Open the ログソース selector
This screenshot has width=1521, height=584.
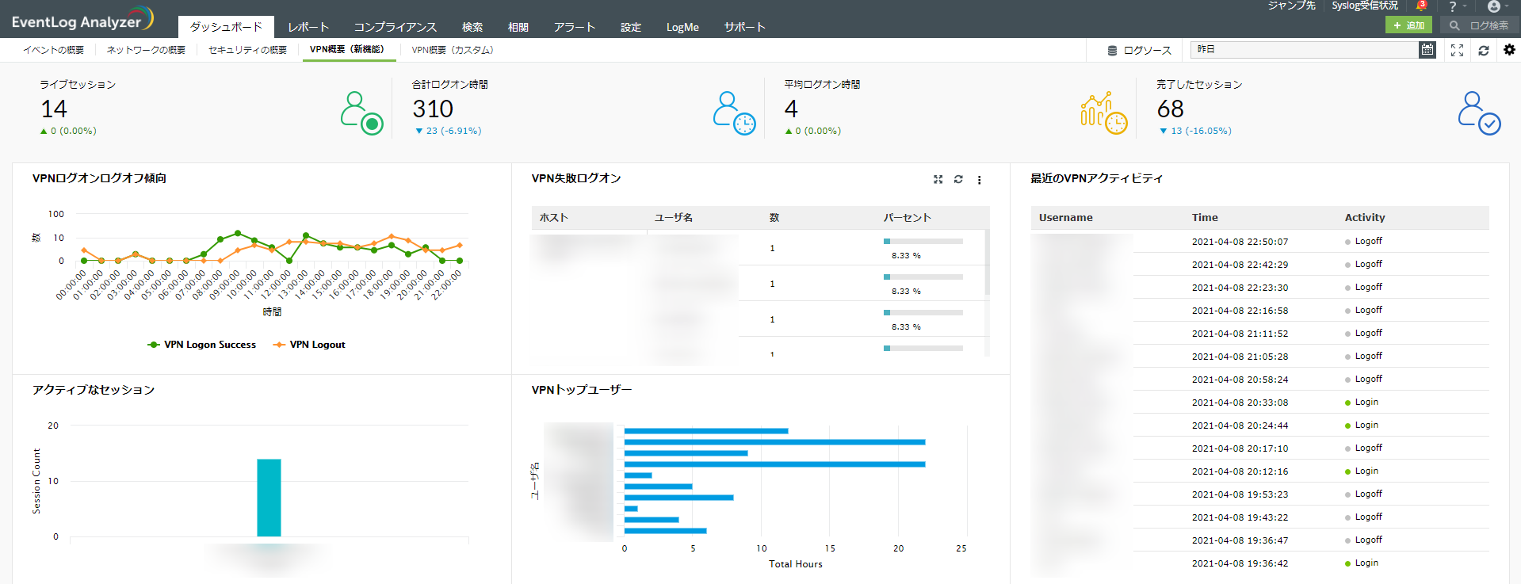tap(1139, 50)
